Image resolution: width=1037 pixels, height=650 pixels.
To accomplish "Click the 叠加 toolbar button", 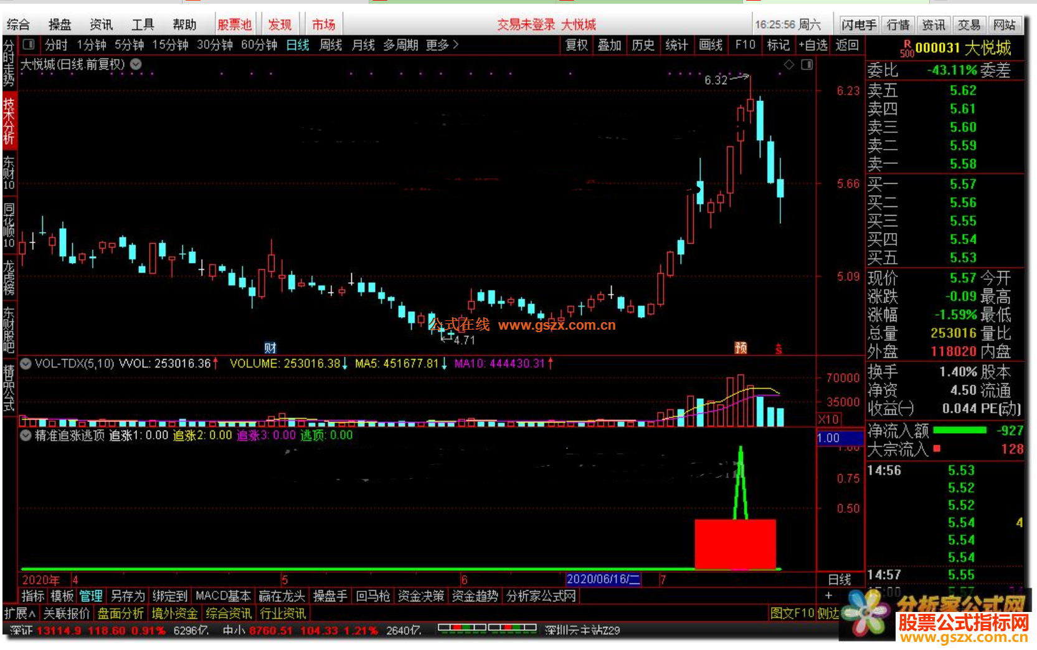I will click(610, 45).
